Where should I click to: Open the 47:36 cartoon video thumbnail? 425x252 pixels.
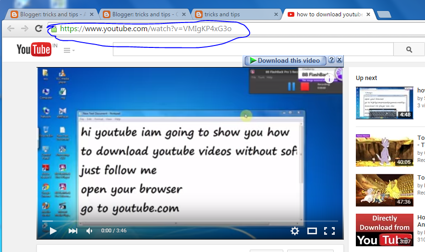pos(385,190)
